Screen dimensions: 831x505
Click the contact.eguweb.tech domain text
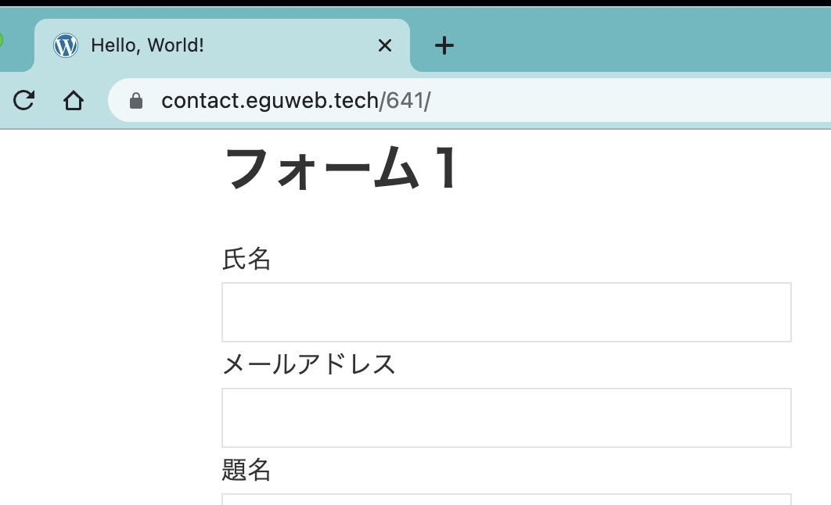click(x=269, y=101)
